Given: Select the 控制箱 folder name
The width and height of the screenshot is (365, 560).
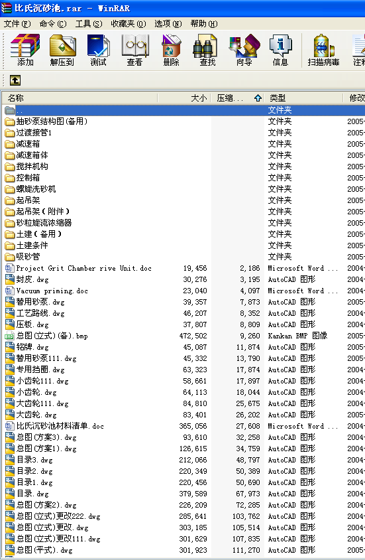Looking at the screenshot, I should point(28,178).
